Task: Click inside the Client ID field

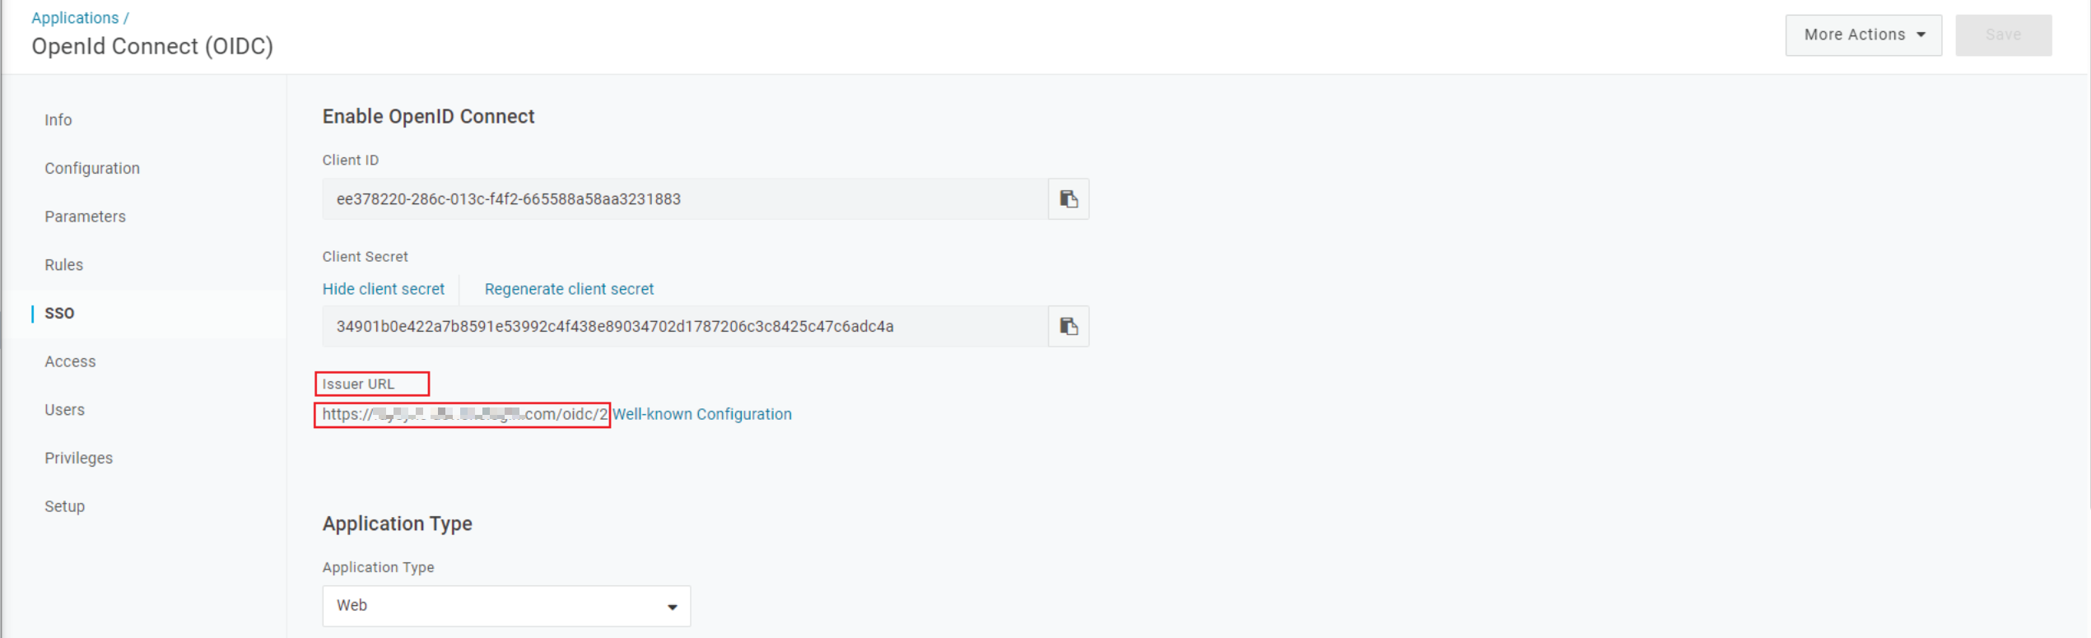Action: point(683,199)
